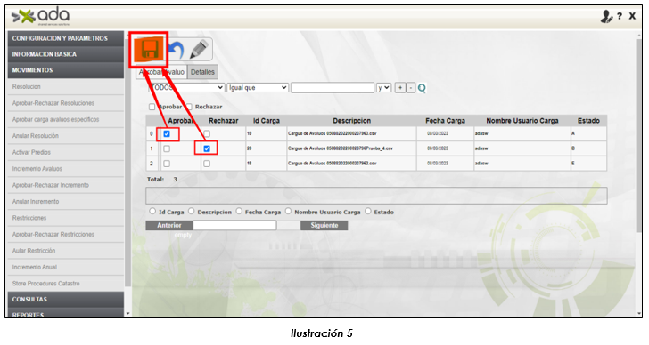Click the question mark help icon
This screenshot has width=649, height=345.
[620, 17]
